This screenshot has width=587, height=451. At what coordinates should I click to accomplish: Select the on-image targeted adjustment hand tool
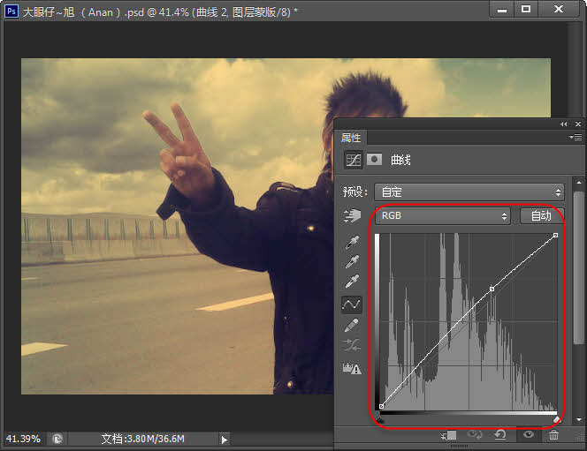351,216
